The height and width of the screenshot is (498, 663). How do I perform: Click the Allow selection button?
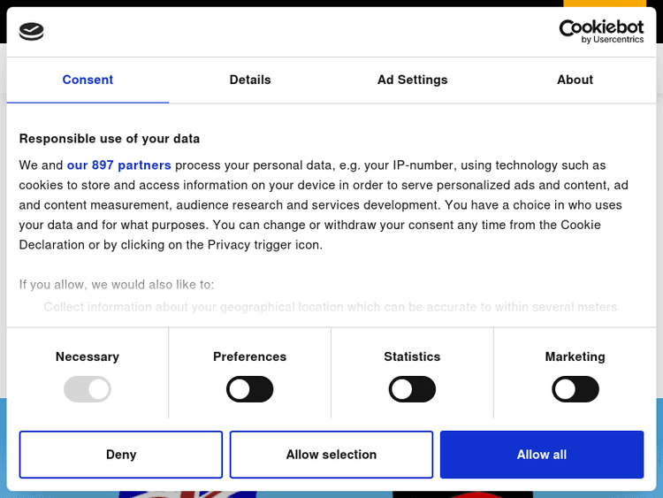[x=331, y=455]
